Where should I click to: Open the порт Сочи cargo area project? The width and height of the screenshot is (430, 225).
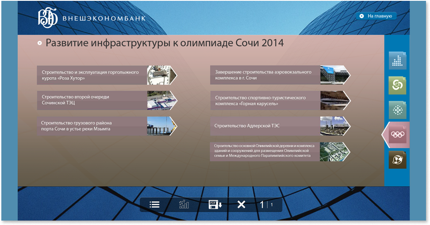coord(107,126)
